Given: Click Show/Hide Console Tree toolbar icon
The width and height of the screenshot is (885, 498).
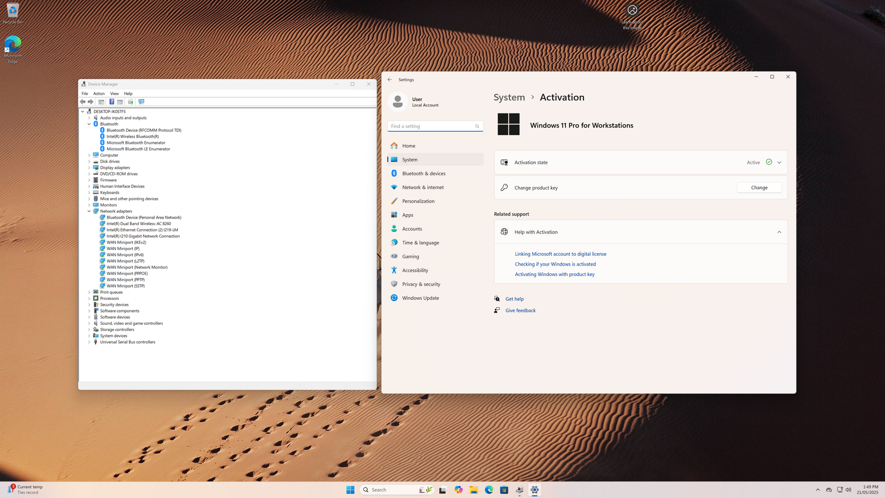Looking at the screenshot, I should coord(101,102).
